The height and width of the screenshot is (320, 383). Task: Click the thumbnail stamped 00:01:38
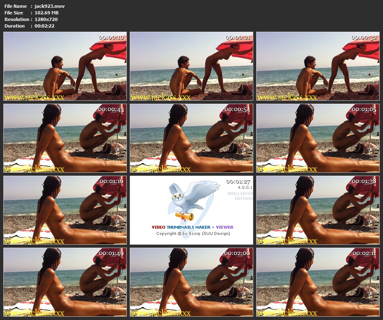point(318,210)
